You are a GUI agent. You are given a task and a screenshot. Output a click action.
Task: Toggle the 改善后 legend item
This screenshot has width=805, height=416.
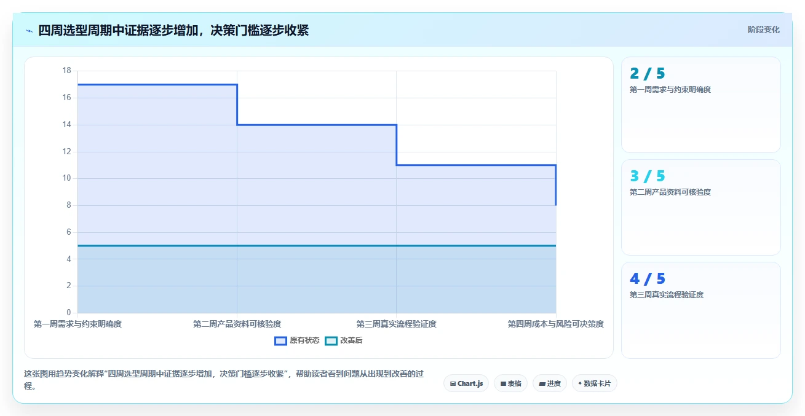[344, 340]
